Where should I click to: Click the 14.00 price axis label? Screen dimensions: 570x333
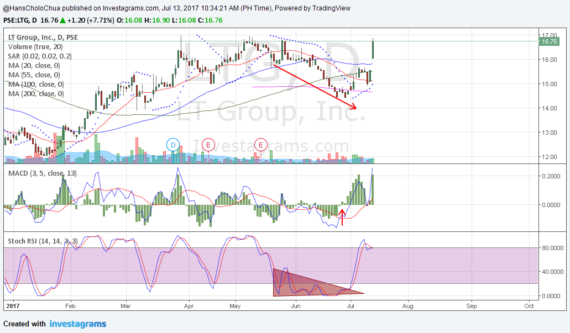coord(550,108)
